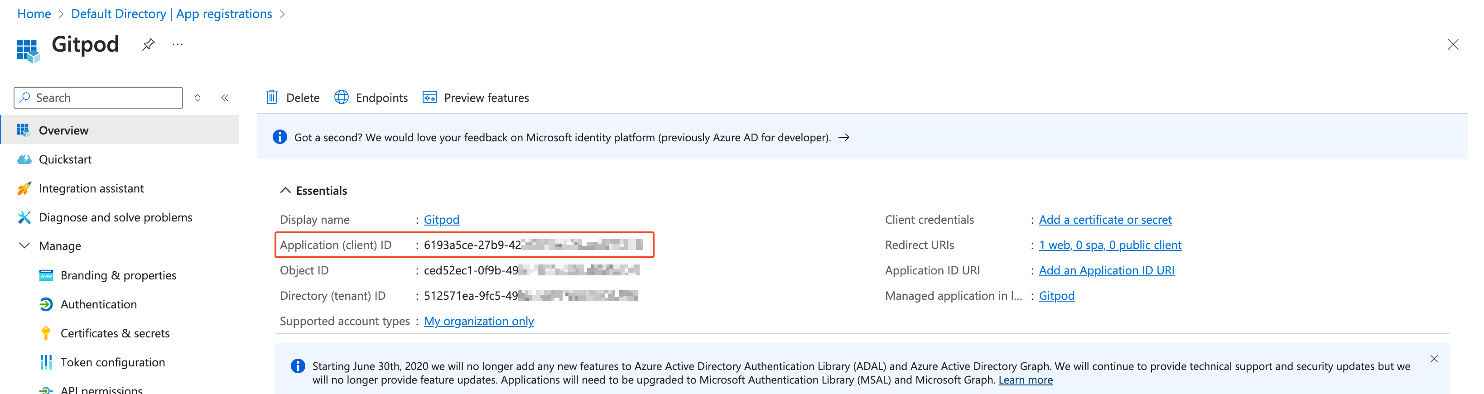
Task: Open Certificates & secrets
Action: point(115,333)
